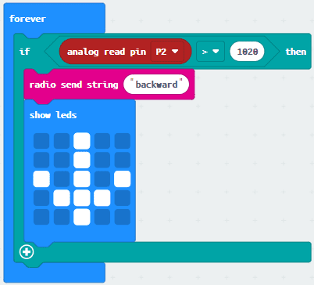Turn on the bottom-right unlit LED

click(x=123, y=217)
